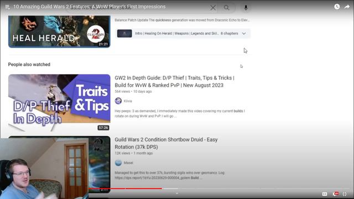Screen dimensions: 354x199
Task: Click the Watch later clock icon
Action: tap(337, 7)
